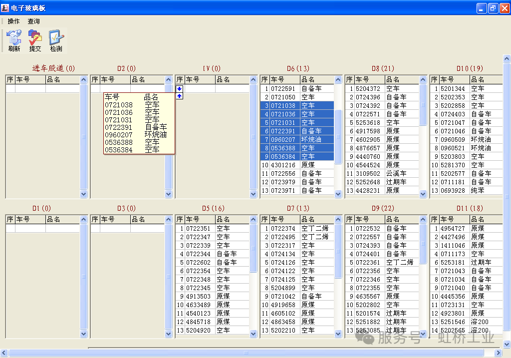Click the app icon in the title bar
Screen dimensions: 511x358
click(x=5, y=7)
